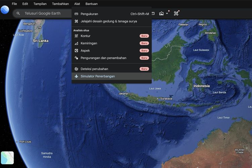Click the Laut Banda label
The image size is (252, 168).
(219, 92)
